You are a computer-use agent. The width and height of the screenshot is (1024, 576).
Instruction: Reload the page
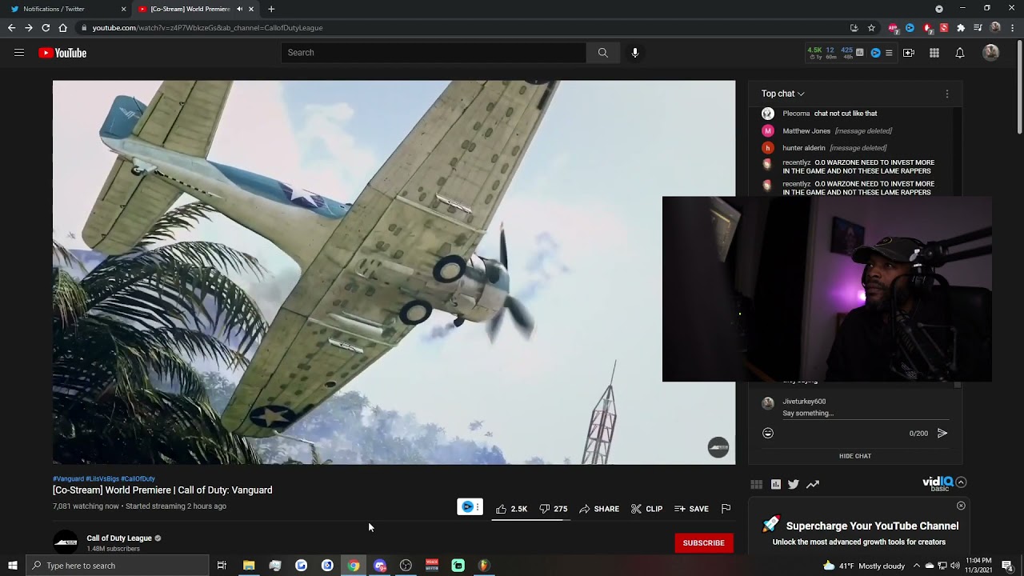pos(46,28)
